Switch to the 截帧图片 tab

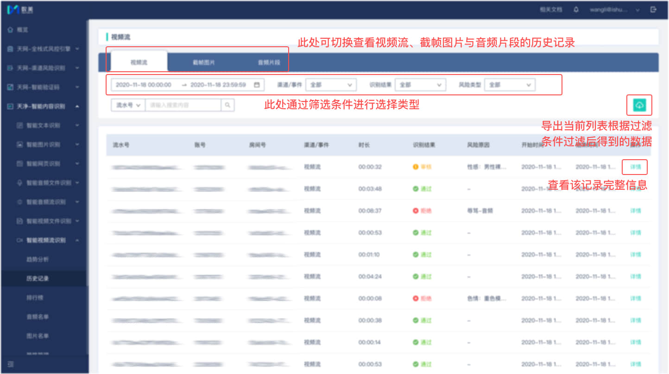coord(204,62)
